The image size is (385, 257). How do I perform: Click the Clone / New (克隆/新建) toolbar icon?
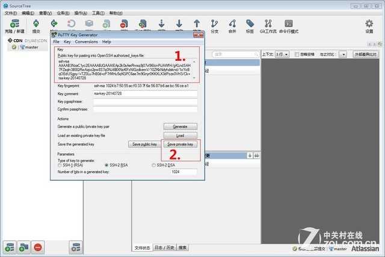(11, 24)
